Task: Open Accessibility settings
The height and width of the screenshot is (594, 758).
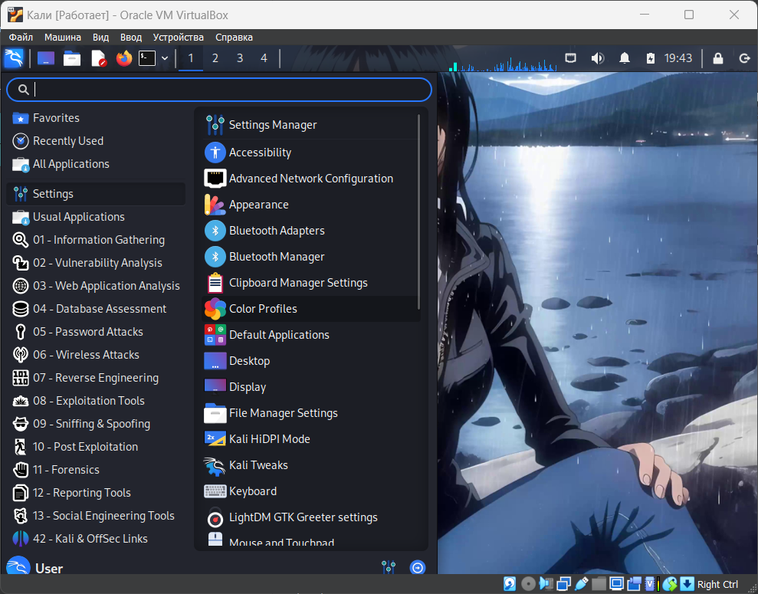Action: point(310,153)
